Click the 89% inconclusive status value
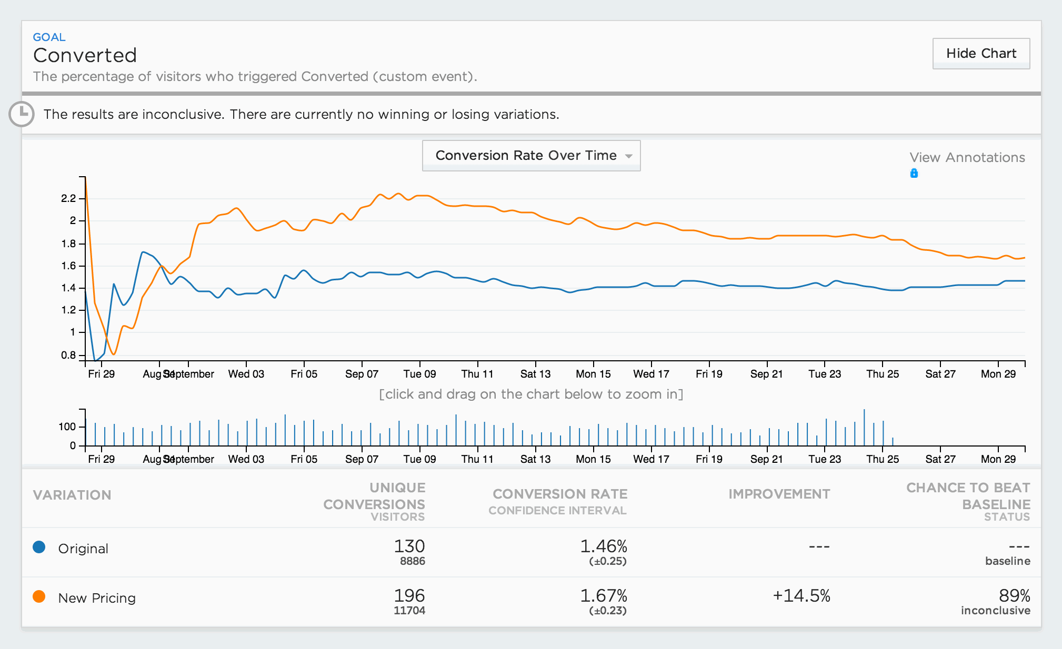The height and width of the screenshot is (649, 1062). click(x=1014, y=596)
